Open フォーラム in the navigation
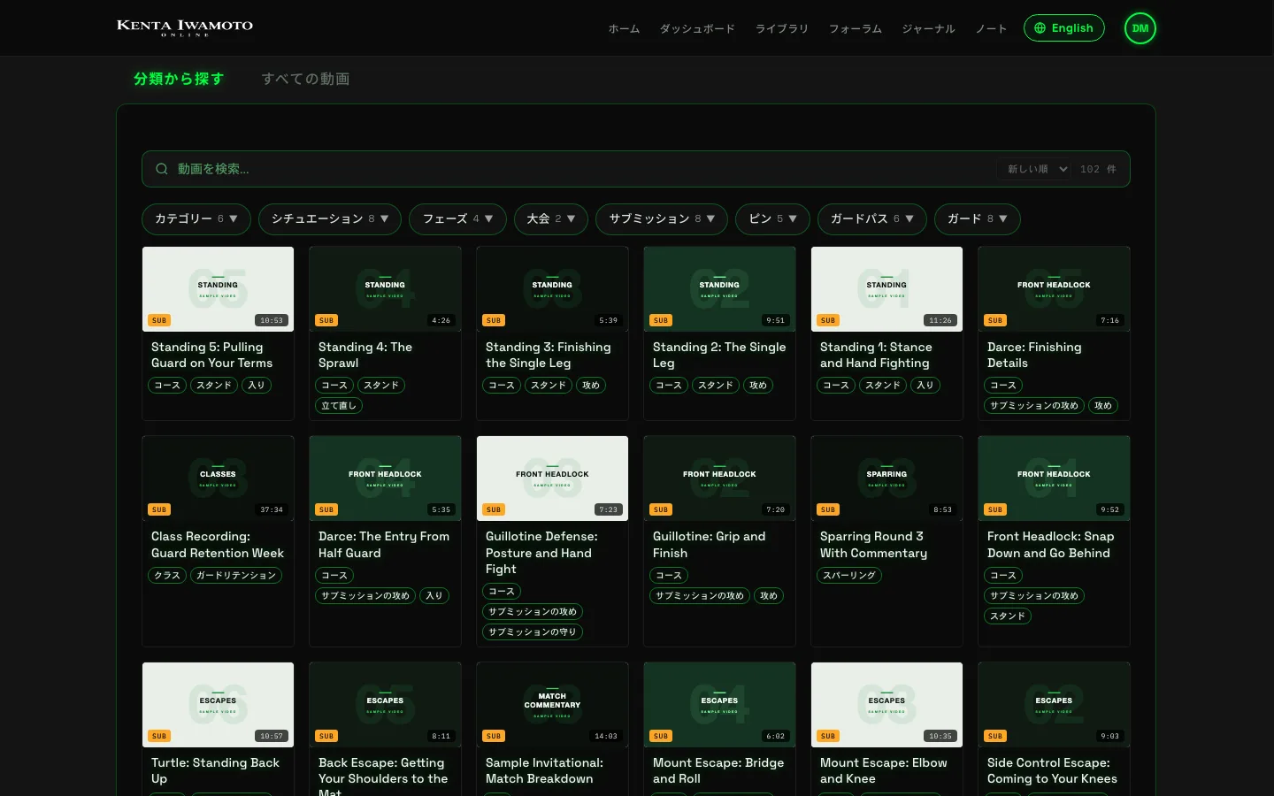Screen dimensions: 1274x796 click(x=856, y=28)
